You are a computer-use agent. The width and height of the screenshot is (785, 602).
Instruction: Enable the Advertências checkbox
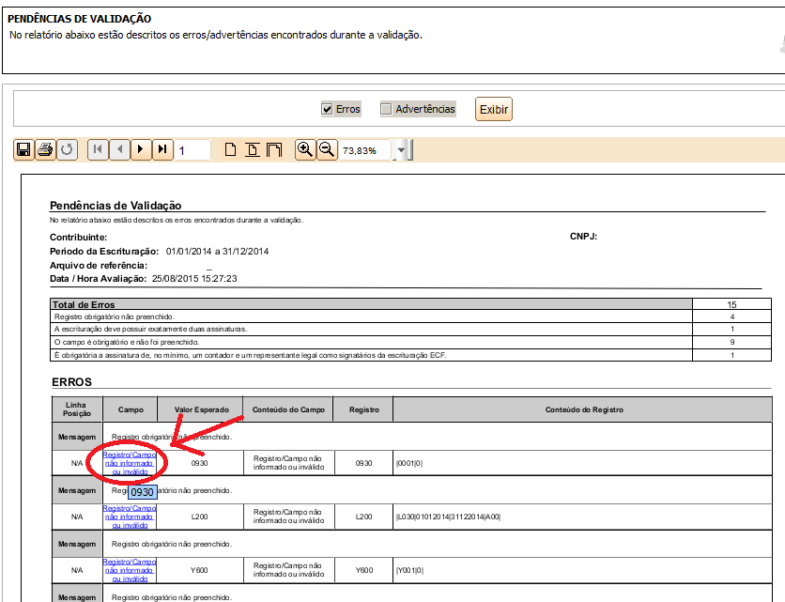click(x=386, y=109)
